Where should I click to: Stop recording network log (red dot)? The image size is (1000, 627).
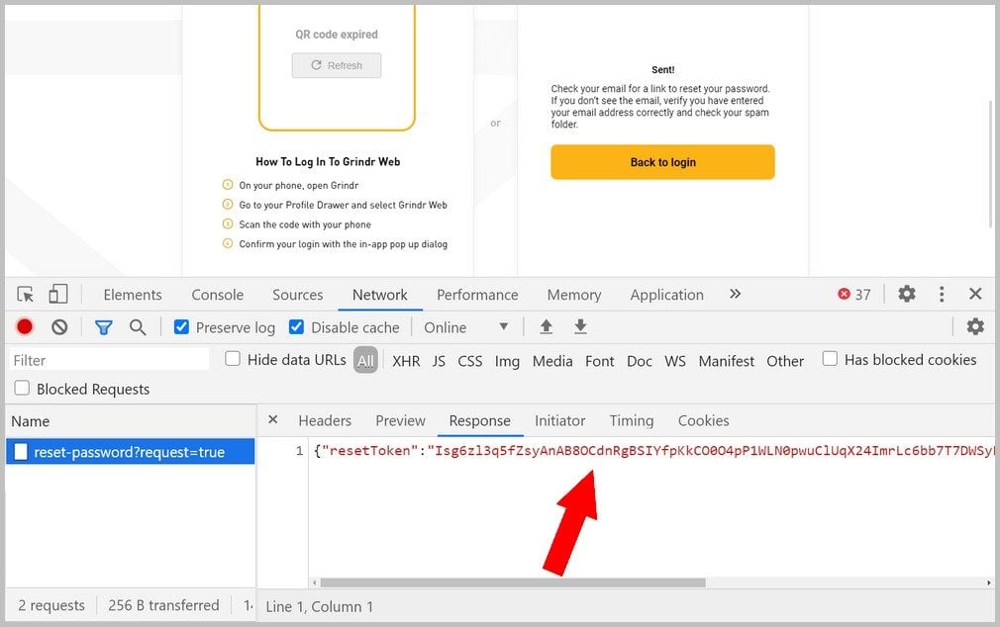point(25,327)
